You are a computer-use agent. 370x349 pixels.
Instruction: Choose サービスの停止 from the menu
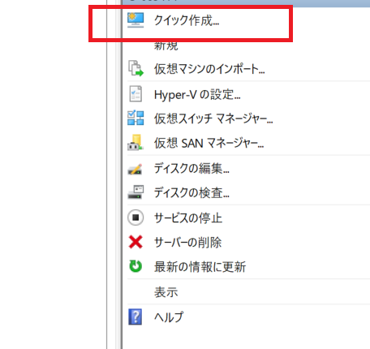[x=188, y=218]
